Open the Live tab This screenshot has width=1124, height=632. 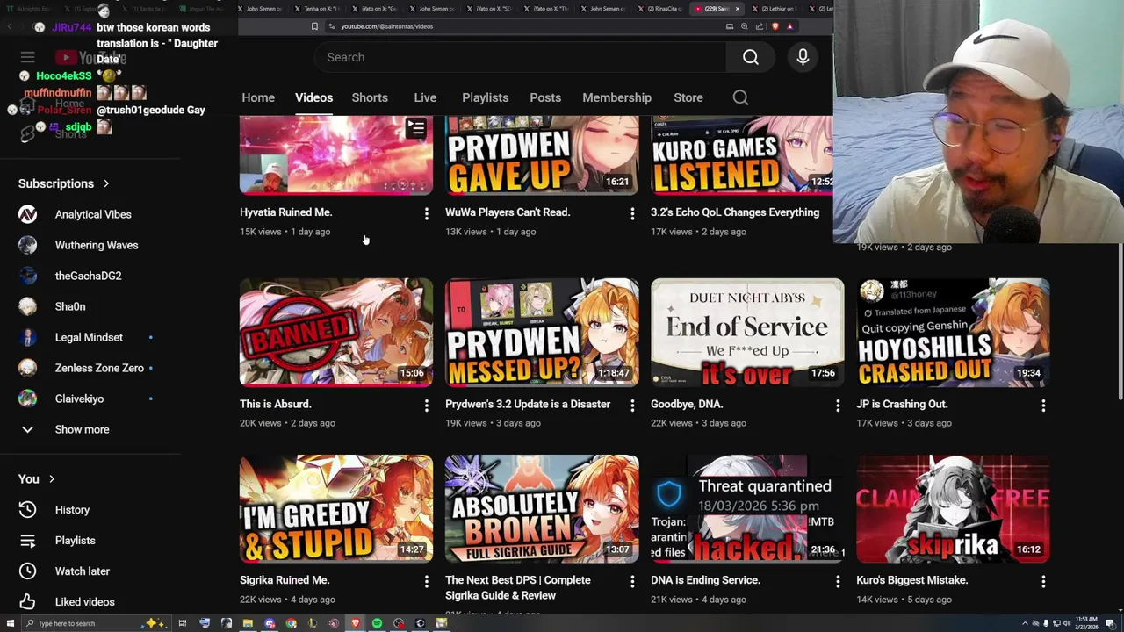pos(425,97)
